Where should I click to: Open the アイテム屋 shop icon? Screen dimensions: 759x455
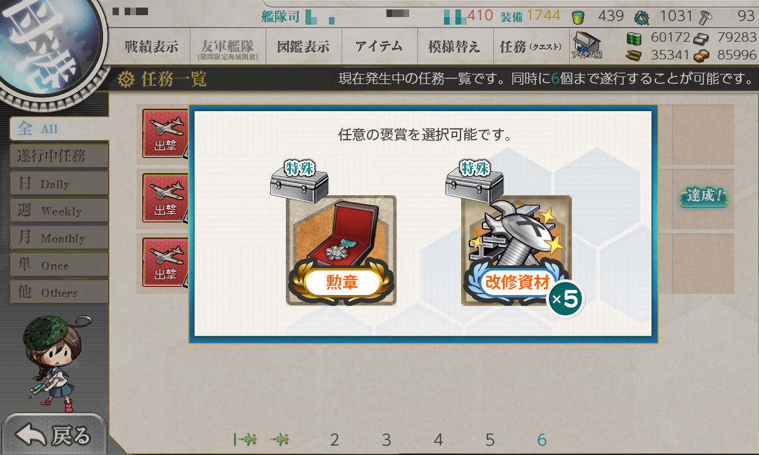(x=586, y=45)
